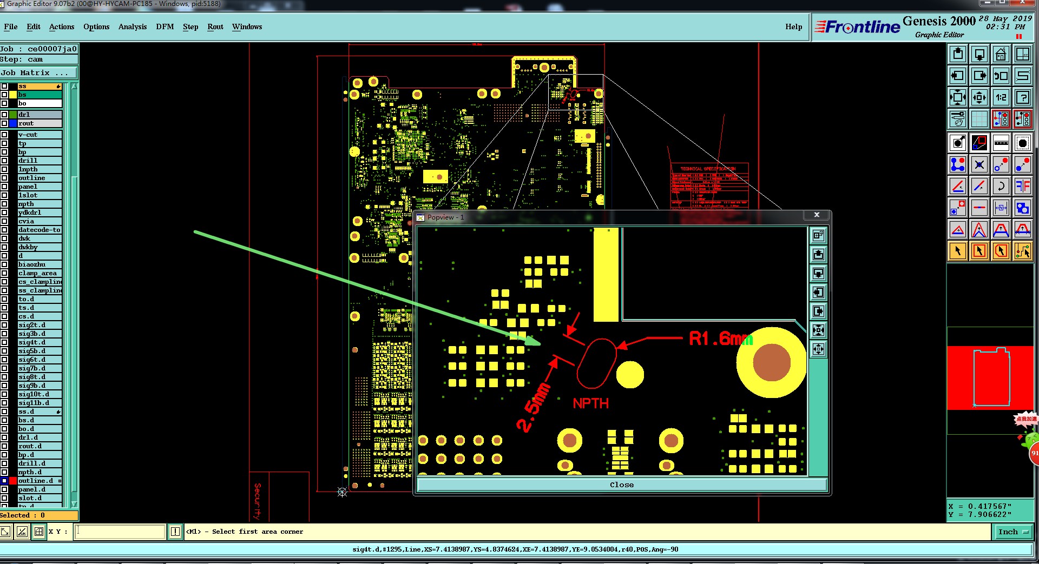Toggle the outline.d layer checkbox
Screen dimensions: 1039x564
[4, 481]
